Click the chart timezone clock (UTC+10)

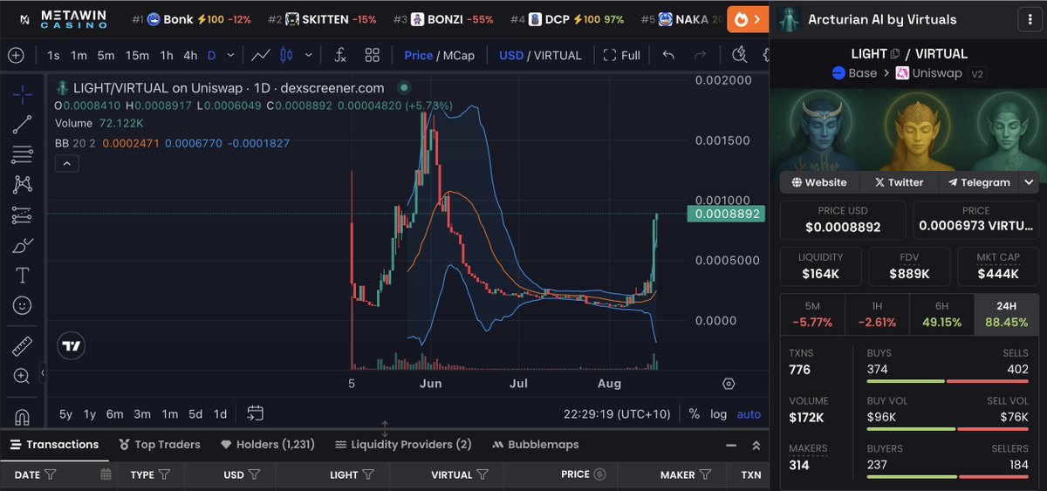617,414
